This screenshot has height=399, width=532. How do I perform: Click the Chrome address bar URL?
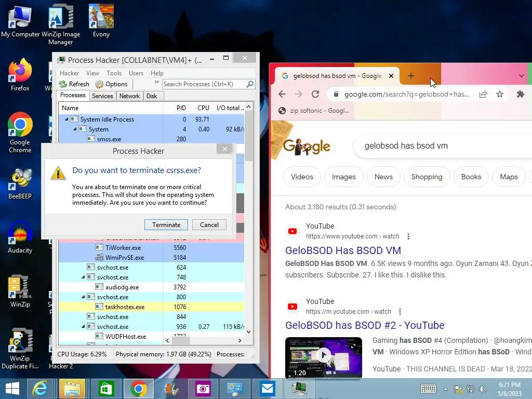point(406,94)
